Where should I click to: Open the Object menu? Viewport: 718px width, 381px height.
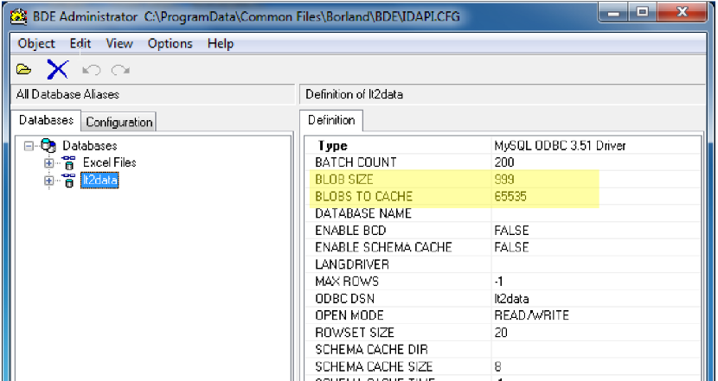[x=35, y=43]
